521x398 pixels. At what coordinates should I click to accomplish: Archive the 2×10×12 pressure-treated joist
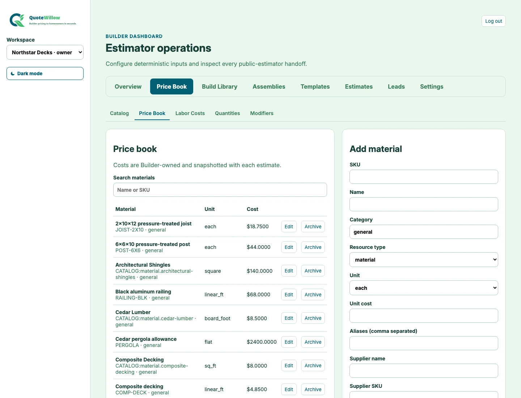313,226
